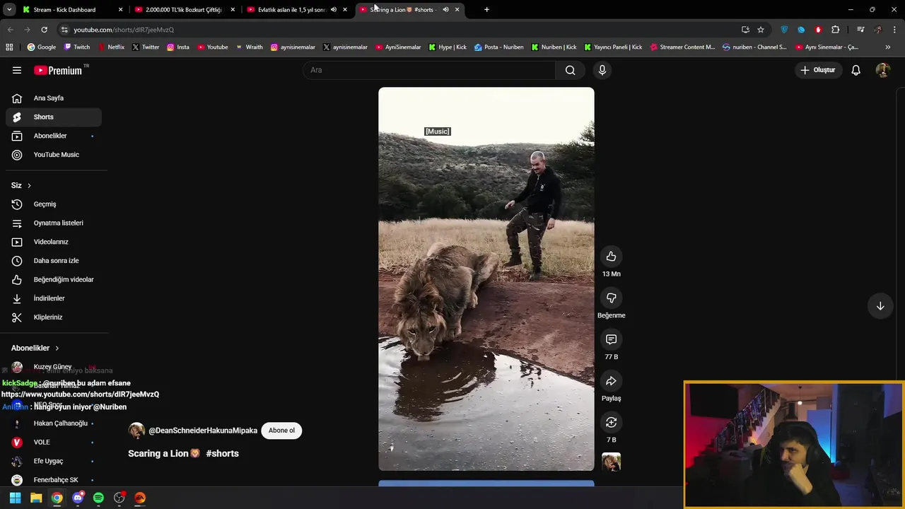The width and height of the screenshot is (905, 509).
Task: Open the Windows Start menu
Action: (15, 498)
